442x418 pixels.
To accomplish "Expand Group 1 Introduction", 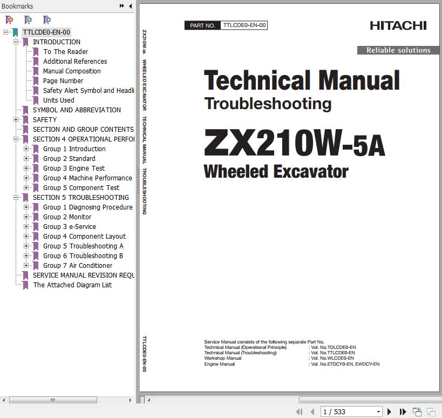I will click(x=26, y=149).
